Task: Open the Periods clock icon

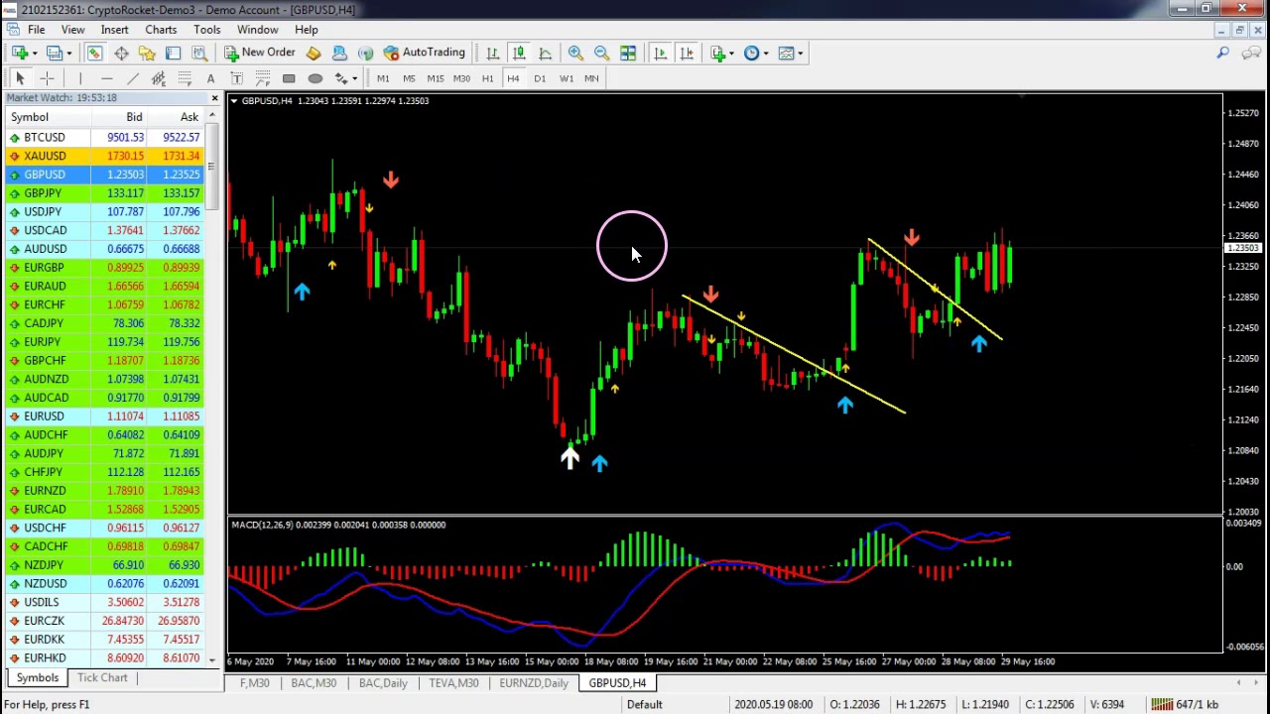Action: point(751,53)
